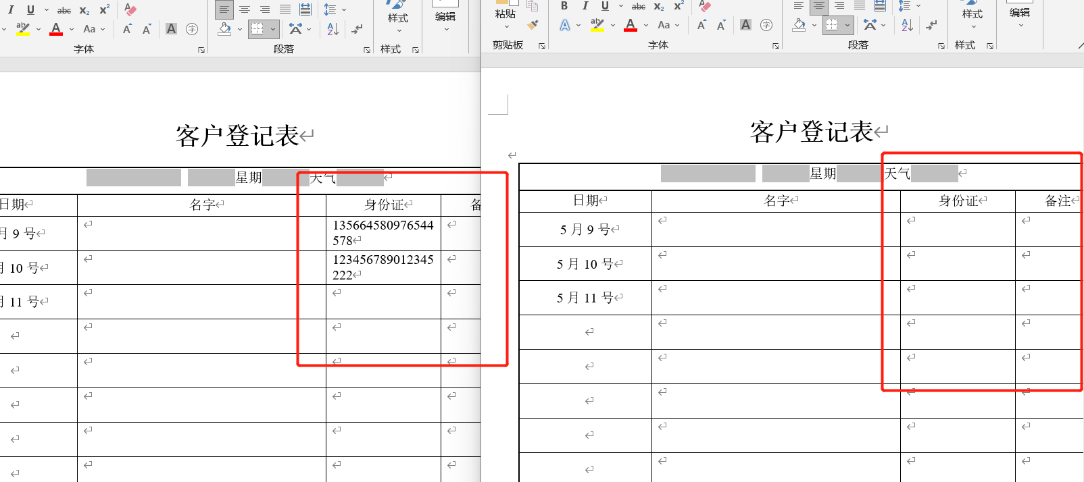Image resolution: width=1084 pixels, height=482 pixels.
Task: Click the Sort A-Z icon in left window
Action: [x=332, y=29]
